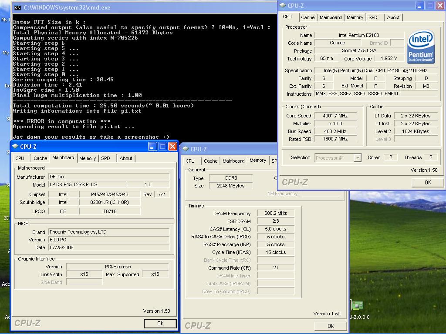The image size is (446, 334).
Task: Open the About tab in the Mainboard window
Action: tap(126, 158)
